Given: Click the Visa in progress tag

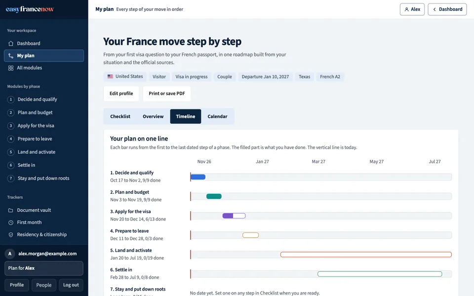Looking at the screenshot, I should (192, 77).
